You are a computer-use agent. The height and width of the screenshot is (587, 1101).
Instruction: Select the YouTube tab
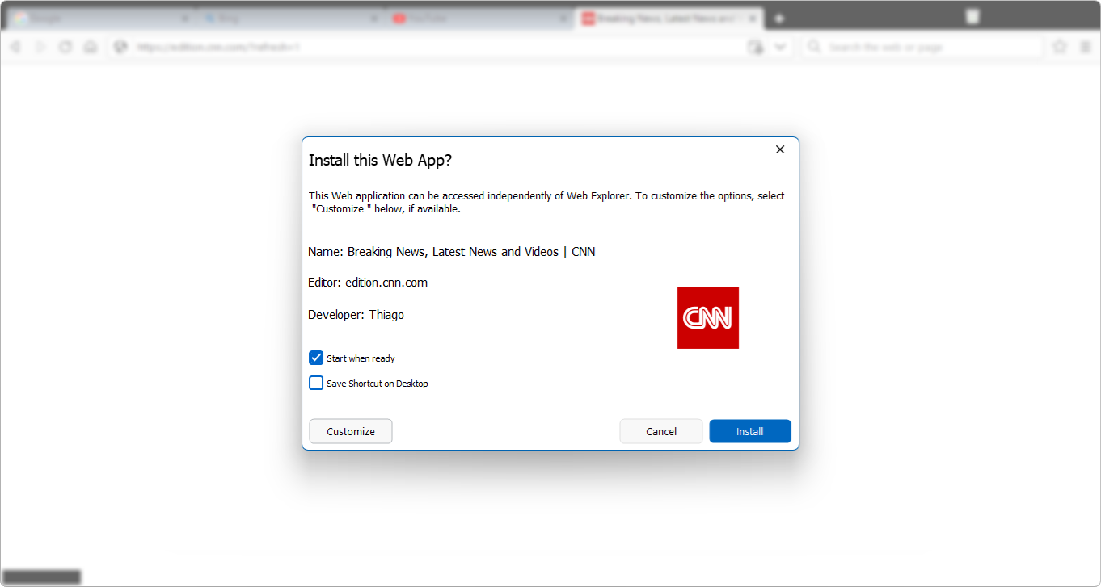469,17
